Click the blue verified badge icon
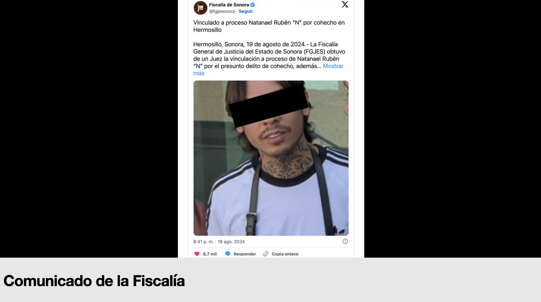The width and height of the screenshot is (541, 302). coord(253,5)
